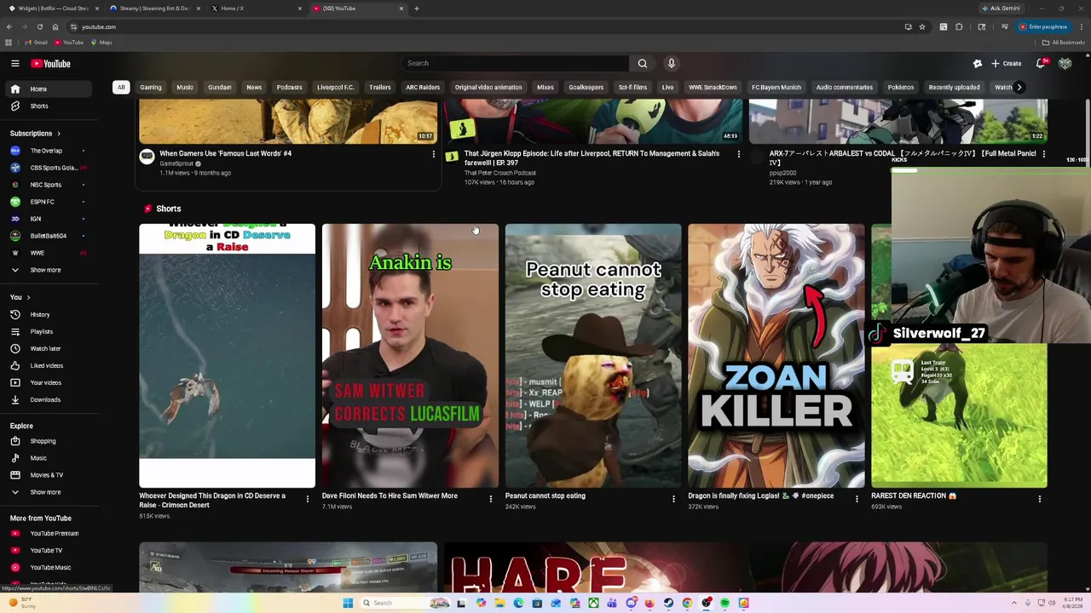Open Windows Start menu
The image size is (1091, 613).
348,603
